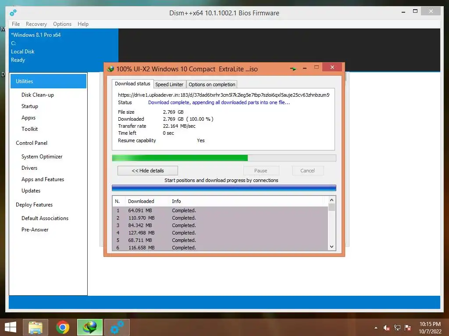The height and width of the screenshot is (336, 449).
Task: Open Pre-Answer in the sidebar
Action: [x=35, y=230]
